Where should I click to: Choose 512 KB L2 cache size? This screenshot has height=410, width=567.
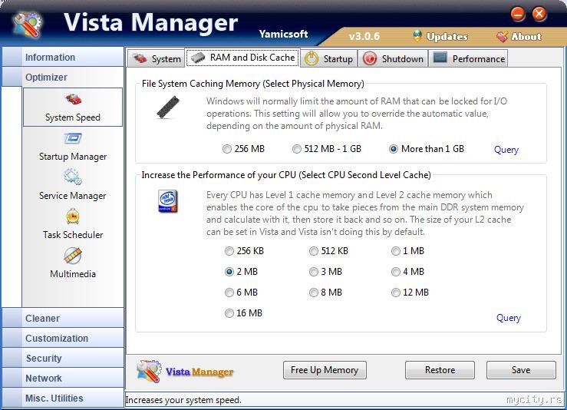point(328,251)
